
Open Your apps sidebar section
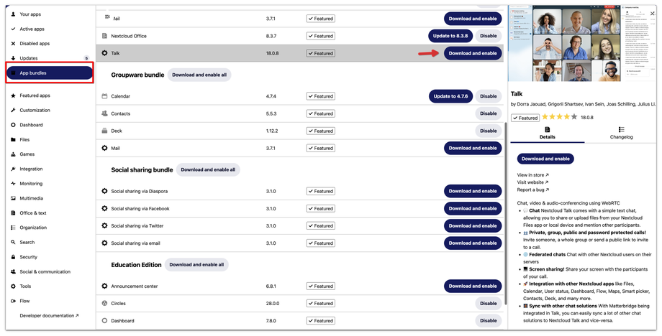[x=30, y=14]
